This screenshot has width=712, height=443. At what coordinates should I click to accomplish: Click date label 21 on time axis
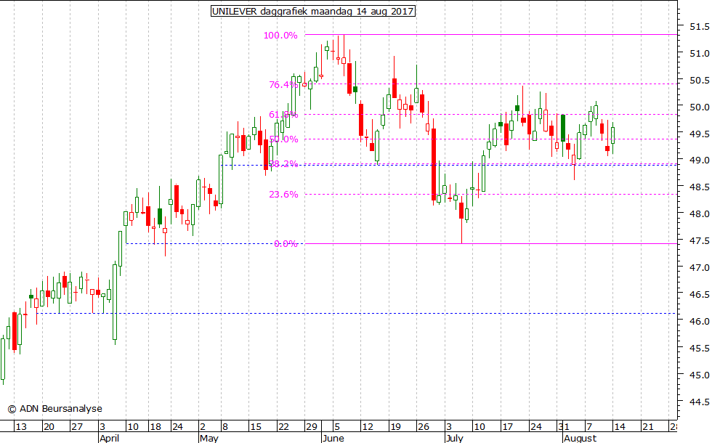(x=647, y=427)
